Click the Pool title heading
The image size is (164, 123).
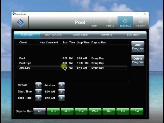click(x=80, y=22)
